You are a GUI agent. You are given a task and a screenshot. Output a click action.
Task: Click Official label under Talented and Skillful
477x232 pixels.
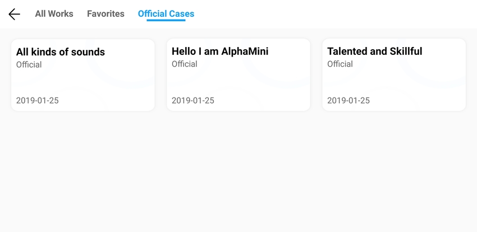point(340,64)
